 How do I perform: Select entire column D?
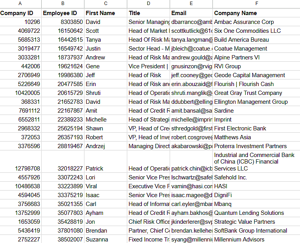tap(148, 4)
